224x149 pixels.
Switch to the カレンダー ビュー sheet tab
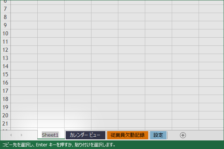point(85,135)
